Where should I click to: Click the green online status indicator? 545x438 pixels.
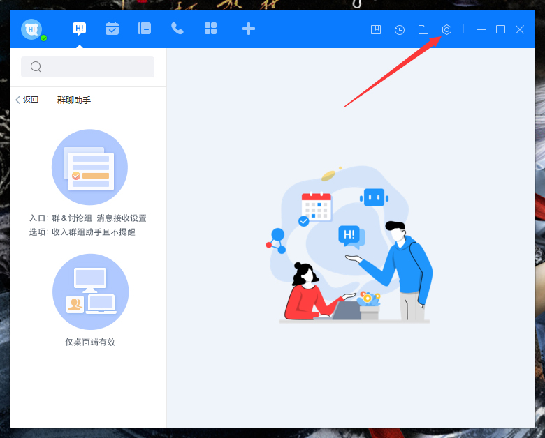pyautogui.click(x=44, y=38)
